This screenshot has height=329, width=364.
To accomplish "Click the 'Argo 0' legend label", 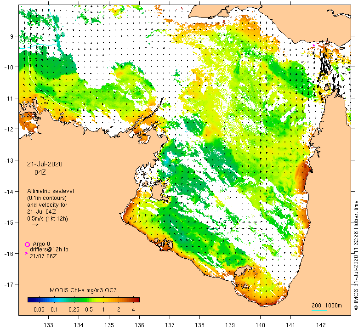I will point(41,244).
